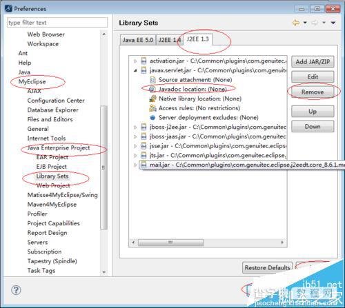Expand the jboss-j2ee.jar node

tap(135, 127)
